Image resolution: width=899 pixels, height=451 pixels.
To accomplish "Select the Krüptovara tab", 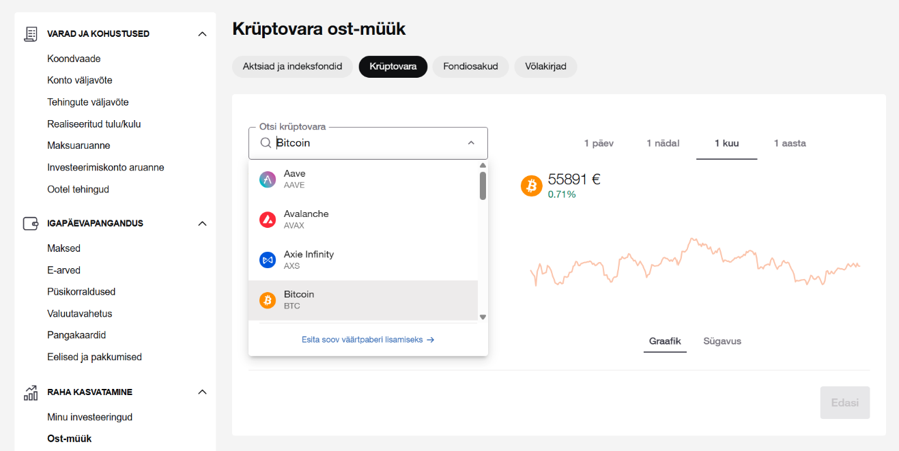I will pyautogui.click(x=393, y=67).
